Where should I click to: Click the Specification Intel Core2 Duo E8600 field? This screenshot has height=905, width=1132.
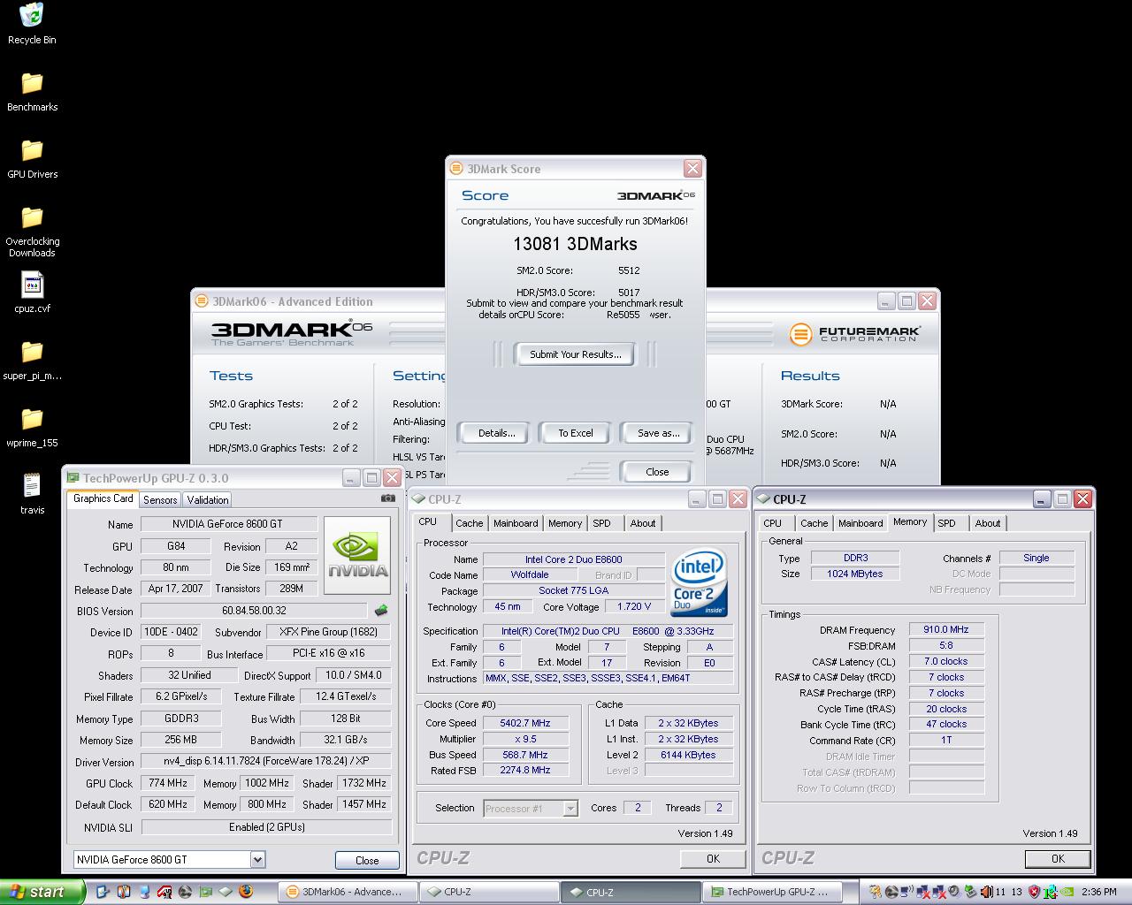(x=608, y=631)
